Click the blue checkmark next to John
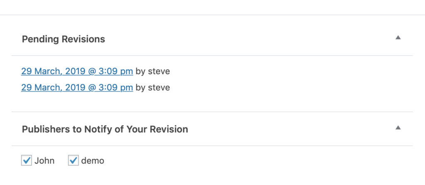This screenshot has width=425, height=185. tap(27, 160)
